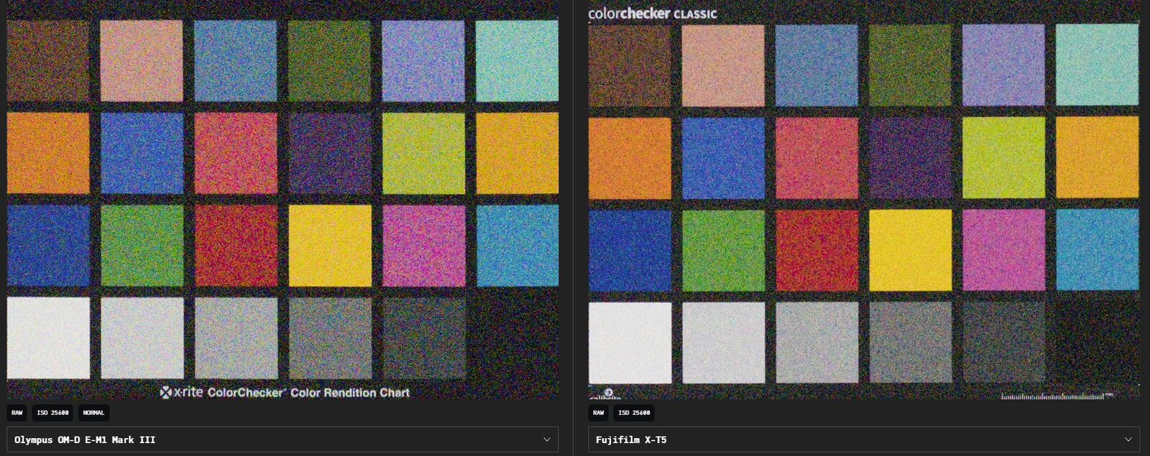Open the Fujifilm X-T5 camera dropdown

pos(864,439)
